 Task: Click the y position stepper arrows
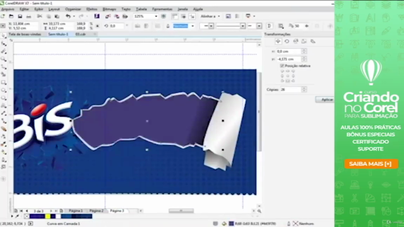(x=304, y=59)
